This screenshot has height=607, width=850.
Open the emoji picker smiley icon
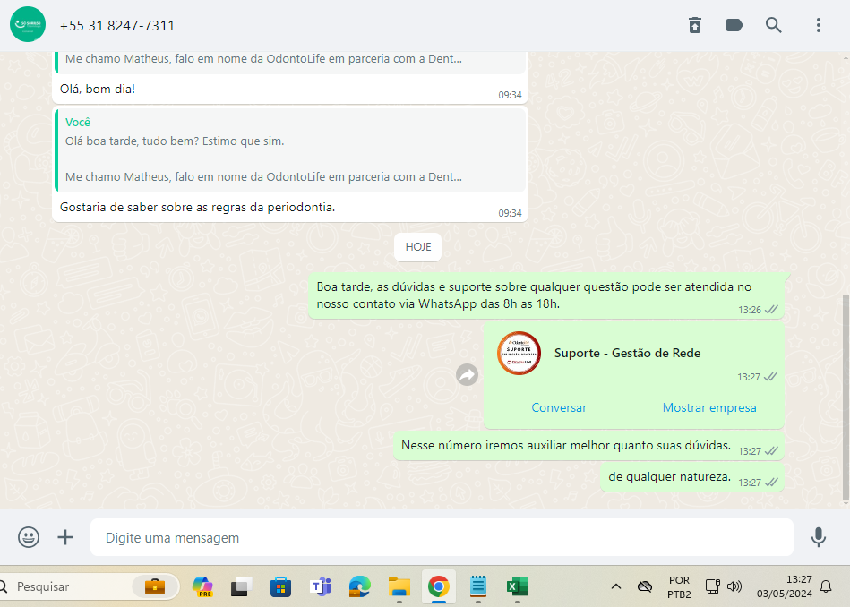tap(29, 537)
